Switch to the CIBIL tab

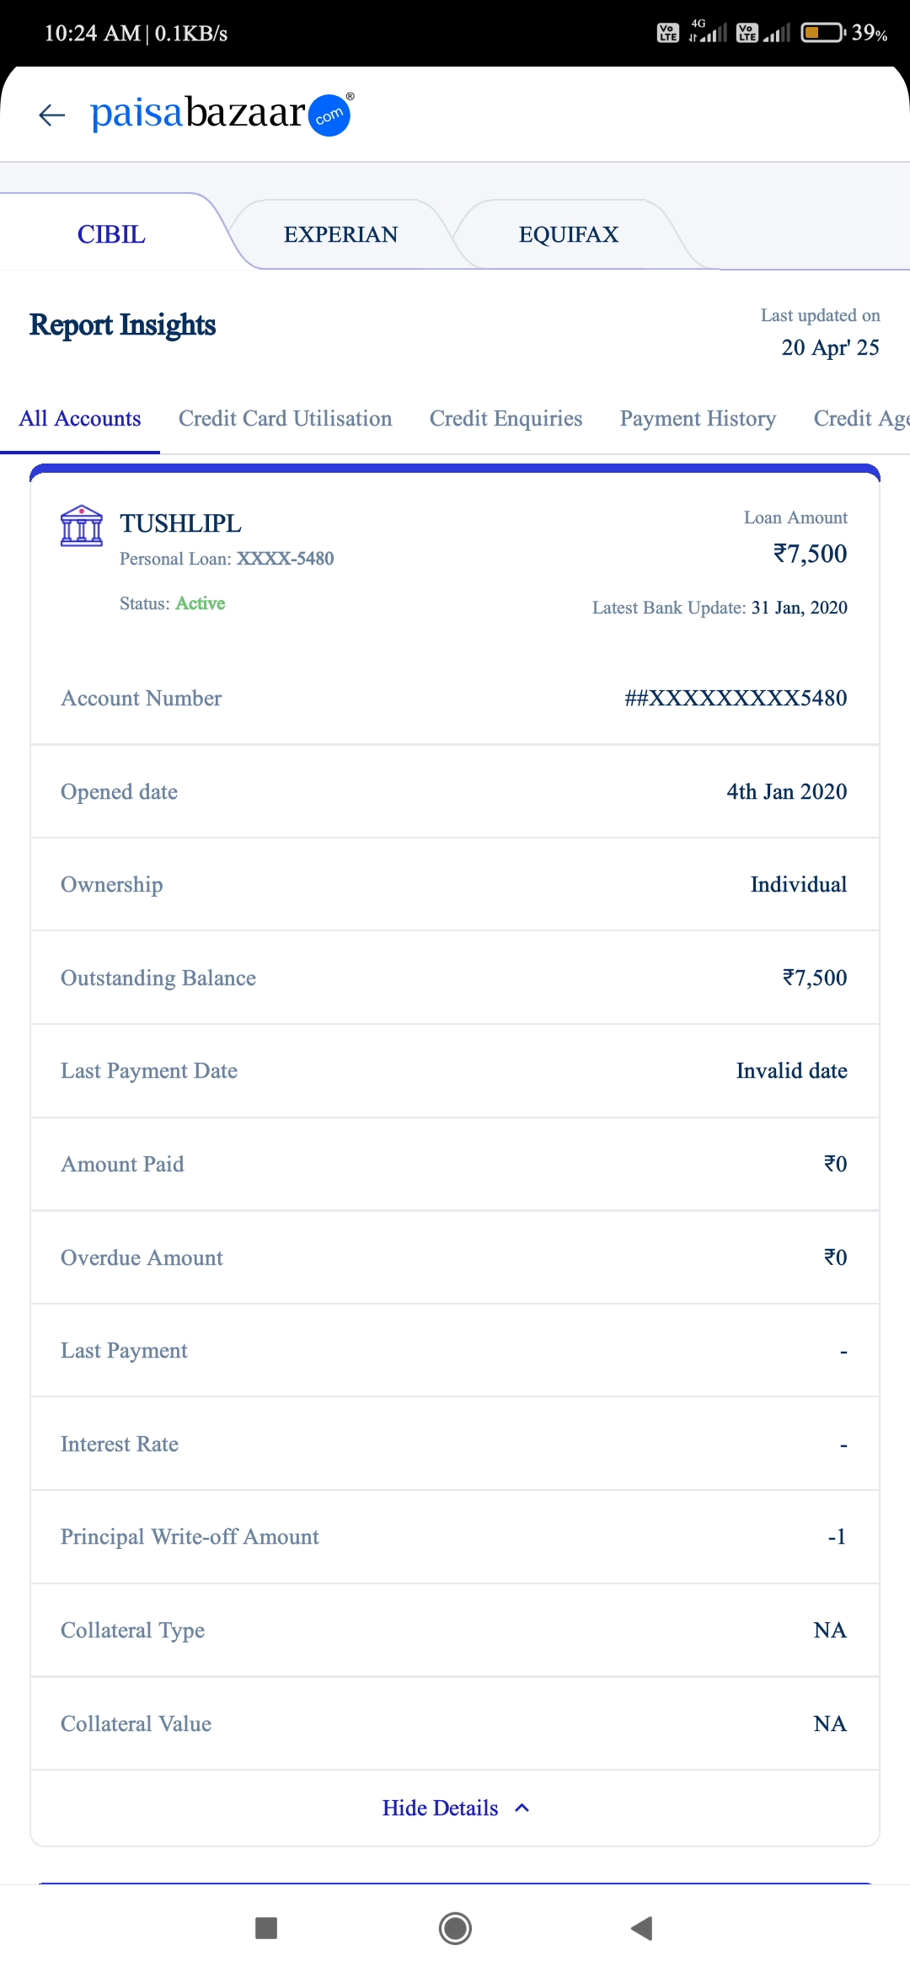click(111, 234)
